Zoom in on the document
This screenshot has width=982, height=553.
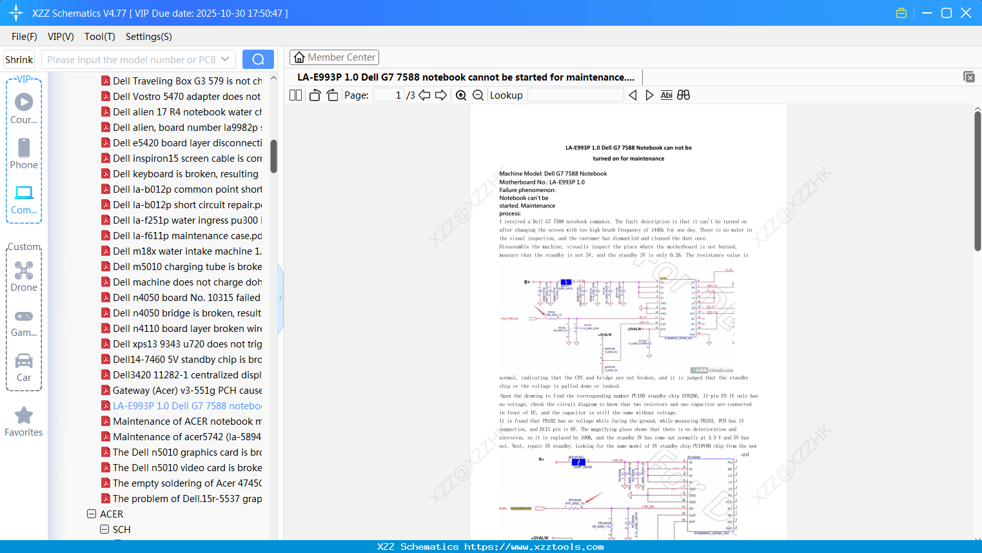tap(461, 95)
